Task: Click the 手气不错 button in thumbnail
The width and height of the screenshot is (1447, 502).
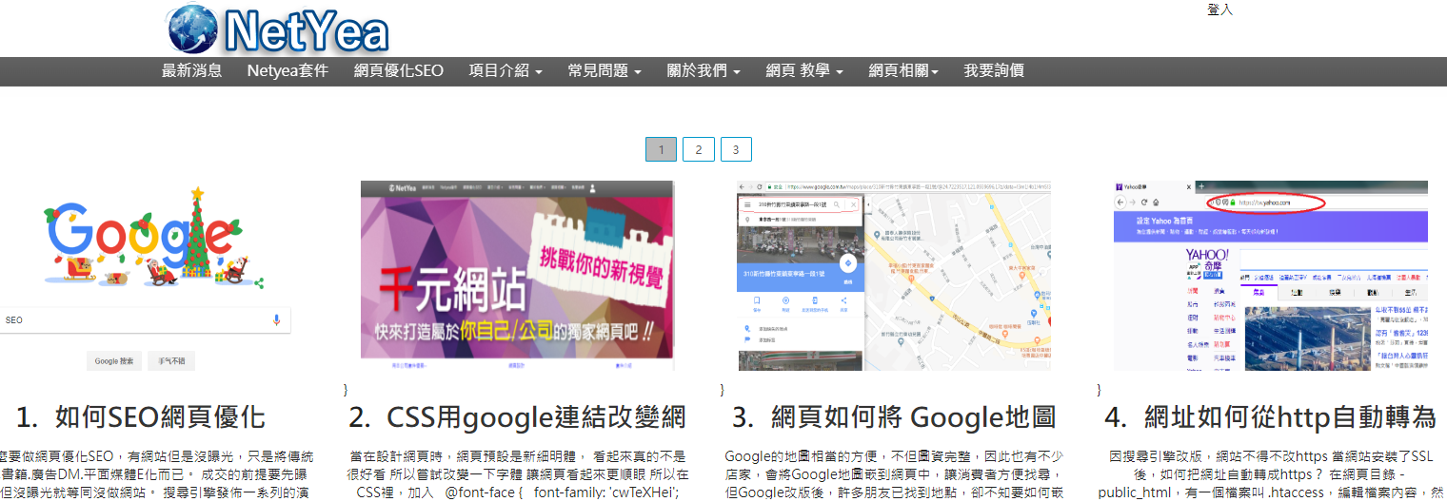Action: pos(171,361)
